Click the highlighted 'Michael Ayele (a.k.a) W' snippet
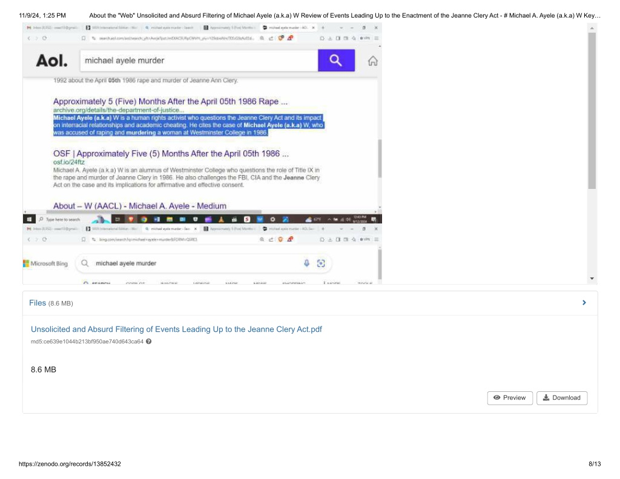The height and width of the screenshot is (479, 620). pyautogui.click(x=189, y=125)
